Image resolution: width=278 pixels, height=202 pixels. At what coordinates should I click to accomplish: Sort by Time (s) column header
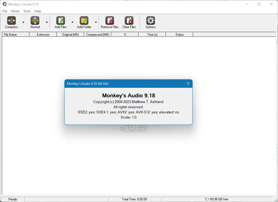pos(152,35)
